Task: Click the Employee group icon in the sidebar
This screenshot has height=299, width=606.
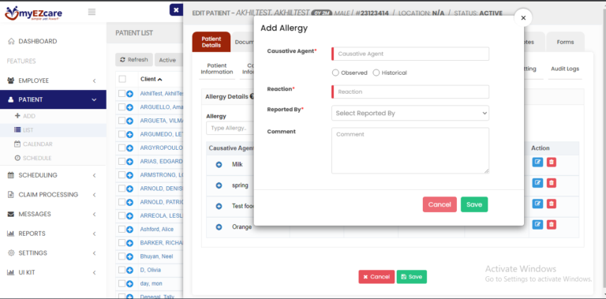Action: pyautogui.click(x=11, y=80)
